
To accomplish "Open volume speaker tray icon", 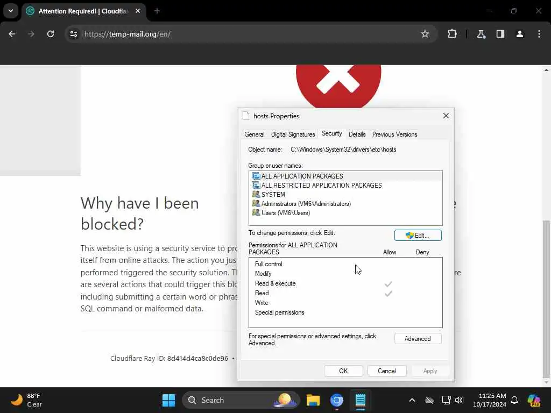I will click(x=459, y=400).
